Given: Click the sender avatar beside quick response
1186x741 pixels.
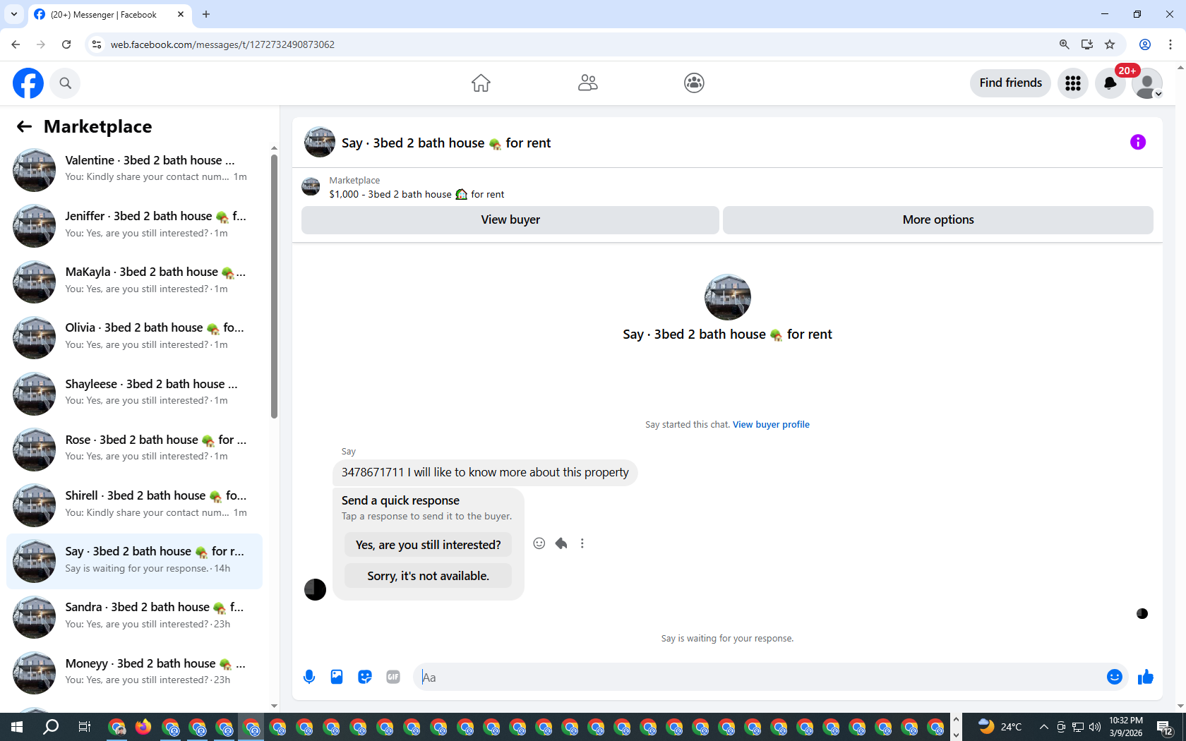Looking at the screenshot, I should click(315, 589).
